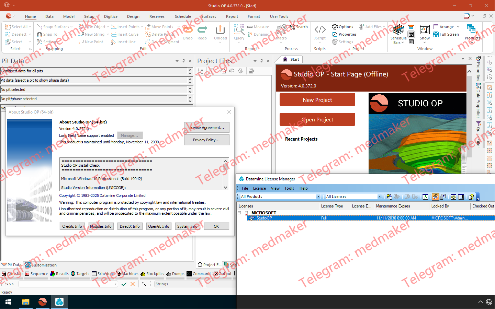Toggle auto-hide pin on Project Files panel
Image resolution: width=495 pixels, height=309 pixels.
[261, 61]
